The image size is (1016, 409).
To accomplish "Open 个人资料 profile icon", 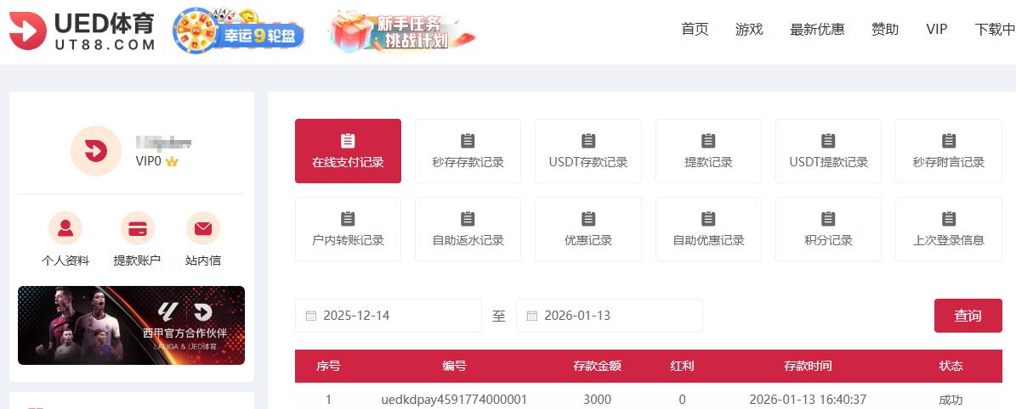I will tap(65, 228).
